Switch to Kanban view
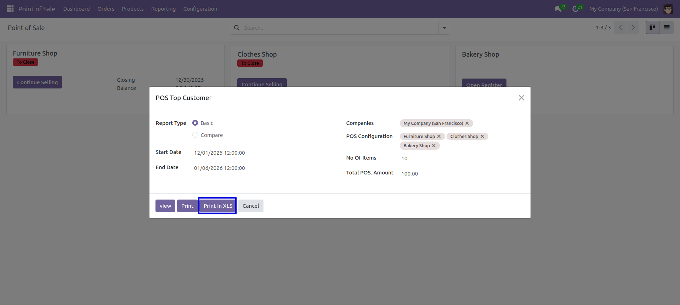 click(x=652, y=27)
